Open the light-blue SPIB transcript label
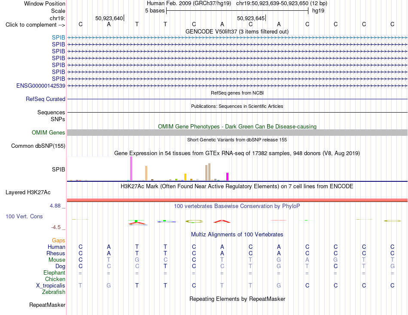 (x=58, y=37)
